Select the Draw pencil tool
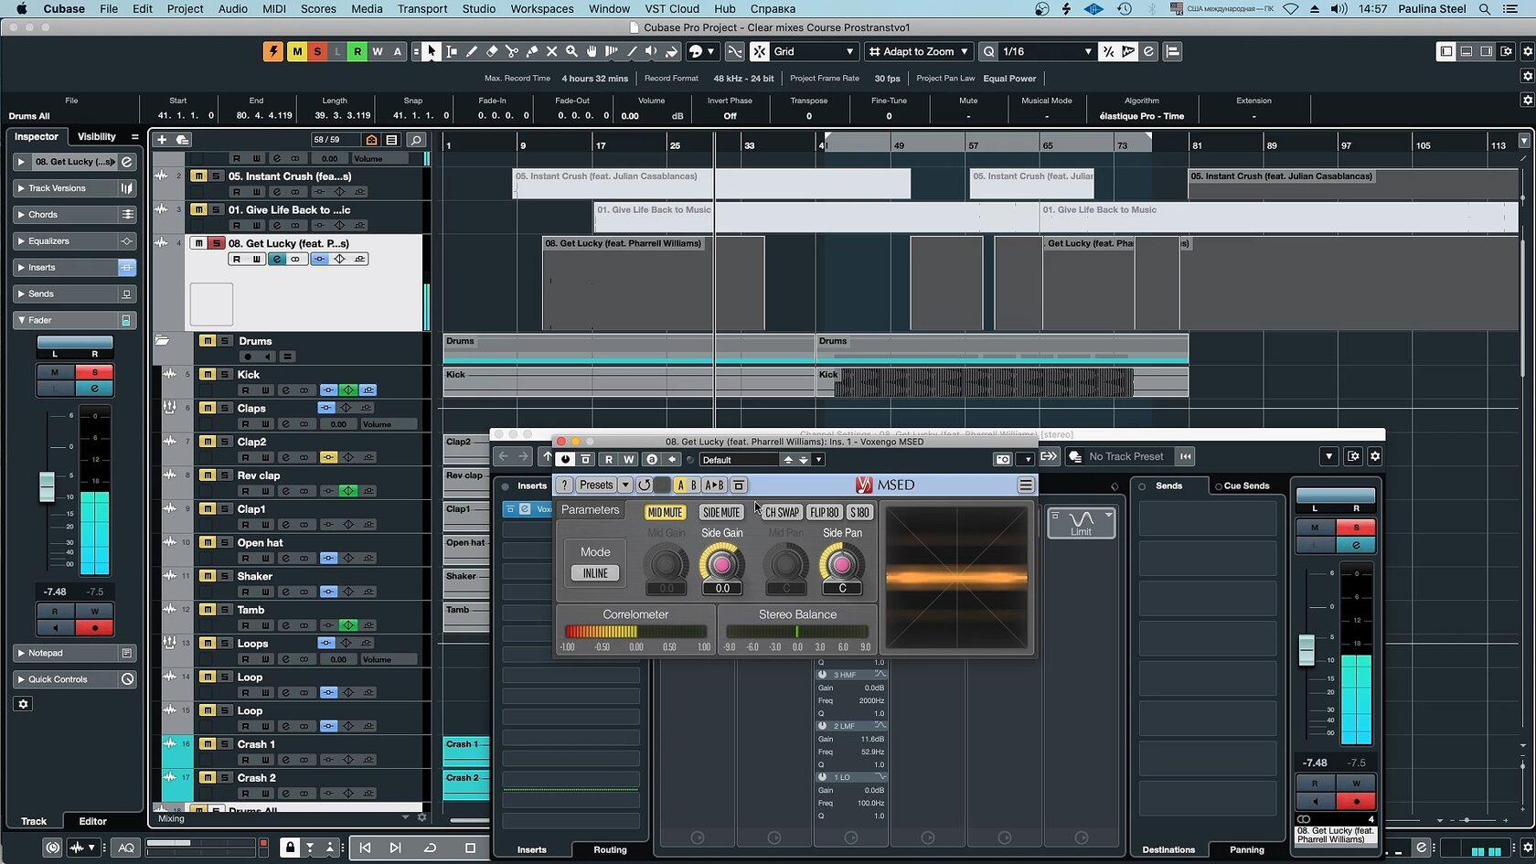This screenshot has height=864, width=1536. click(472, 52)
